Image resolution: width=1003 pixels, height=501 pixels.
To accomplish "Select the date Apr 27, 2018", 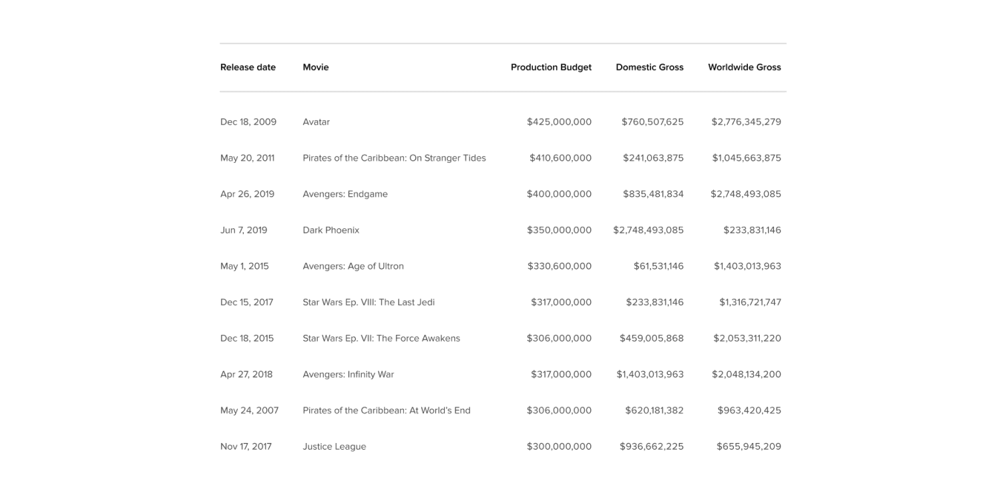I will point(246,374).
